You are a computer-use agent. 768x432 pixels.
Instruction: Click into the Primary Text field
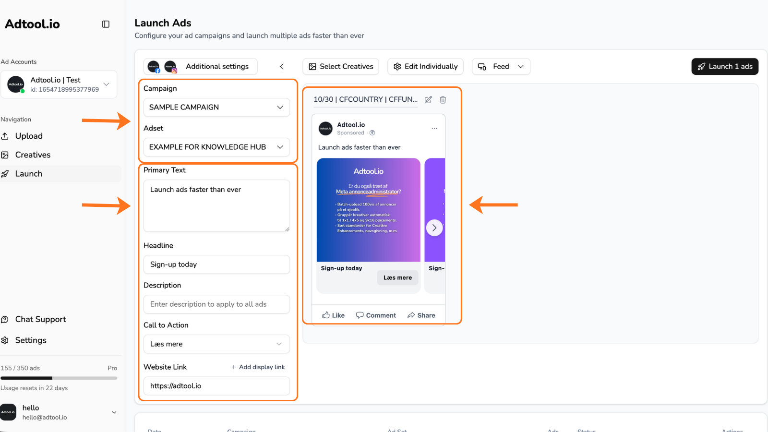(x=216, y=206)
